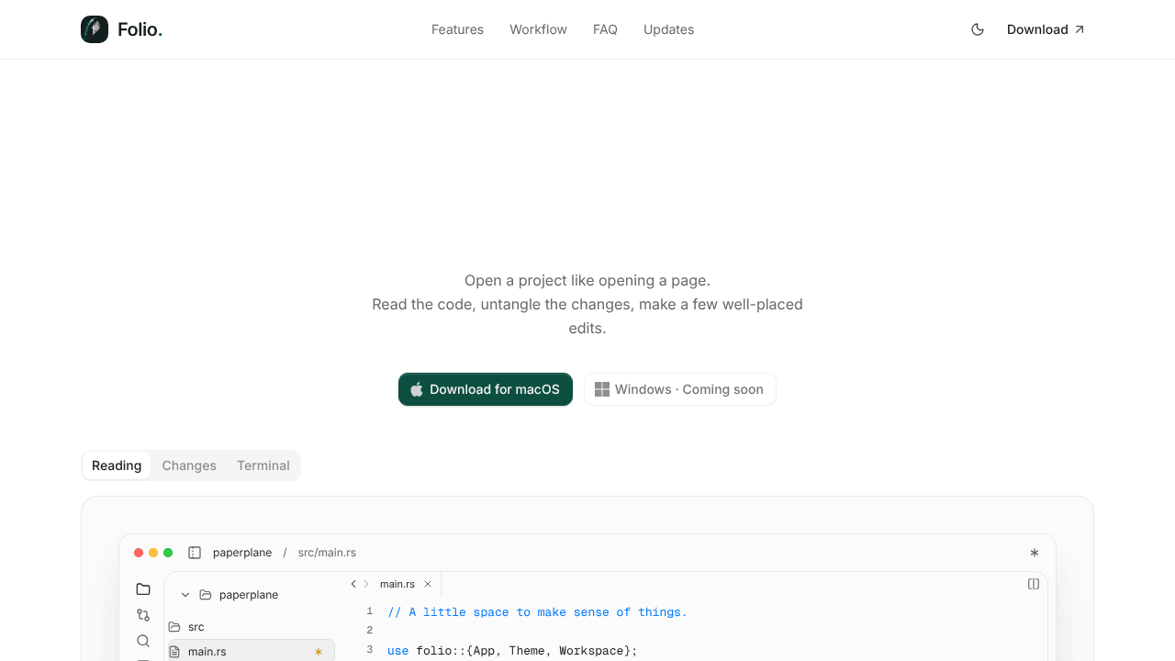Close the main.rs editor tab
Screen dimensions: 1175x661
pyautogui.click(x=428, y=584)
